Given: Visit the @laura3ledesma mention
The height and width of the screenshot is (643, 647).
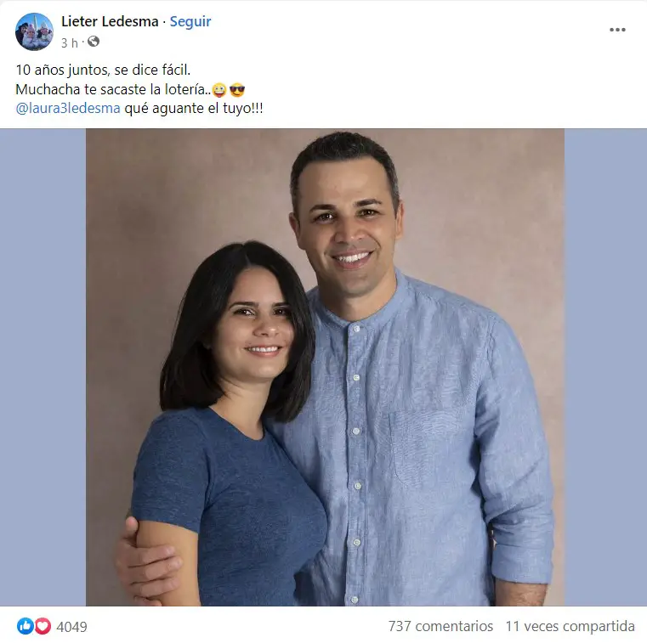Looking at the screenshot, I should (68, 109).
